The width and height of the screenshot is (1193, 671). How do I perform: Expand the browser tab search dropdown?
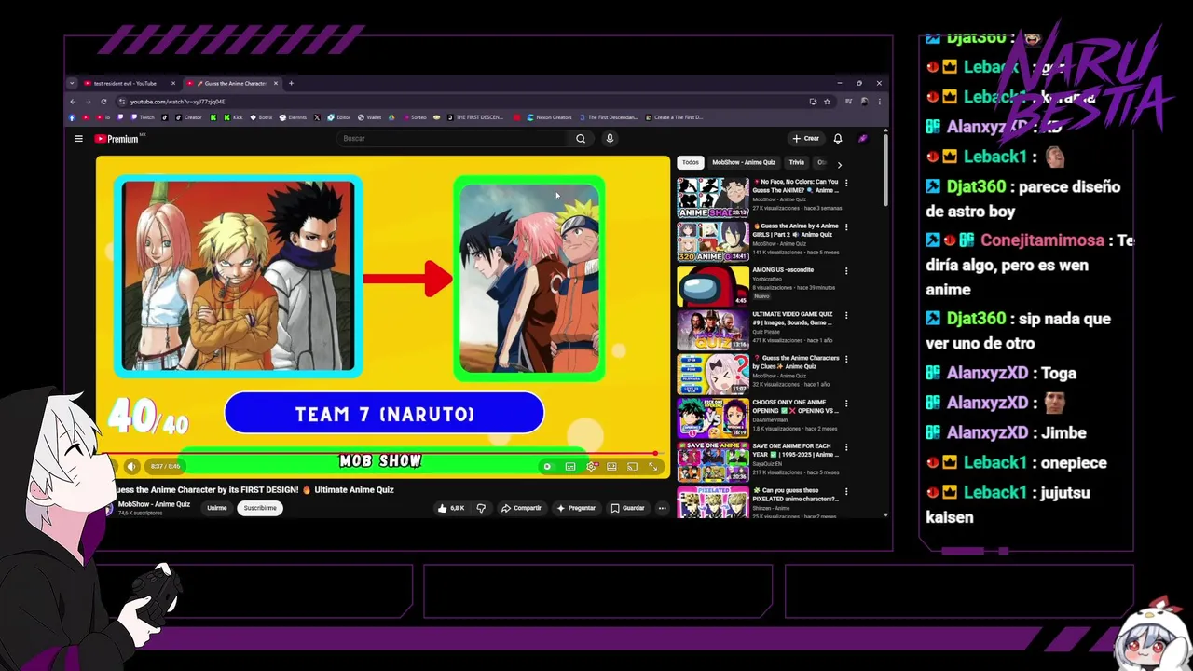pyautogui.click(x=72, y=83)
